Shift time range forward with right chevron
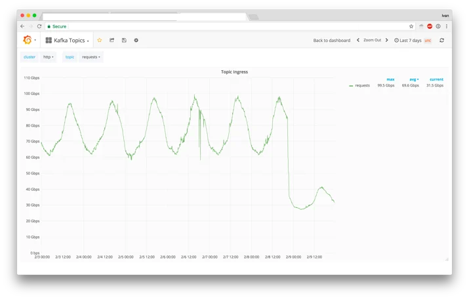 [386, 40]
